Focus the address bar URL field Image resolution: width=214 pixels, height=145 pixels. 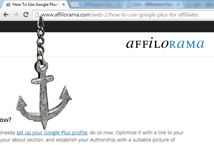(x=123, y=15)
